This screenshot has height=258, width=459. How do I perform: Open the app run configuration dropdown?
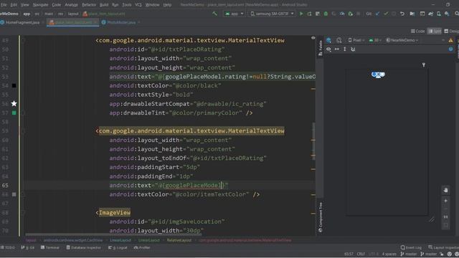tap(235, 14)
